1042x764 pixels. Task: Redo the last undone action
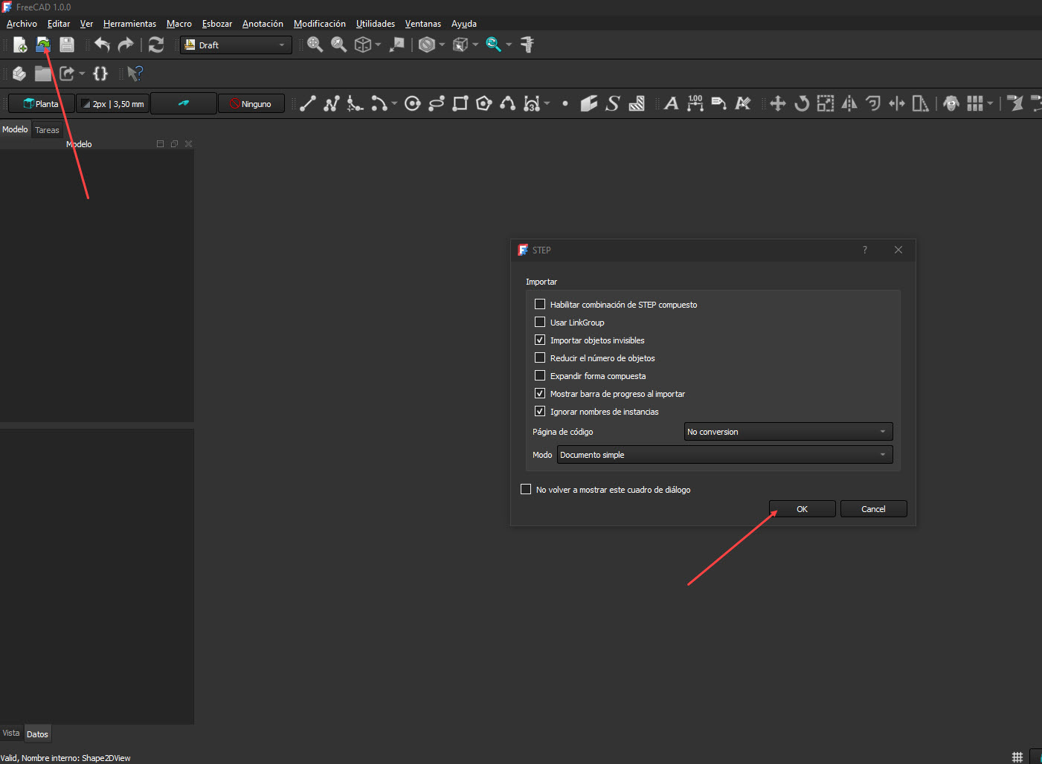pyautogui.click(x=126, y=45)
